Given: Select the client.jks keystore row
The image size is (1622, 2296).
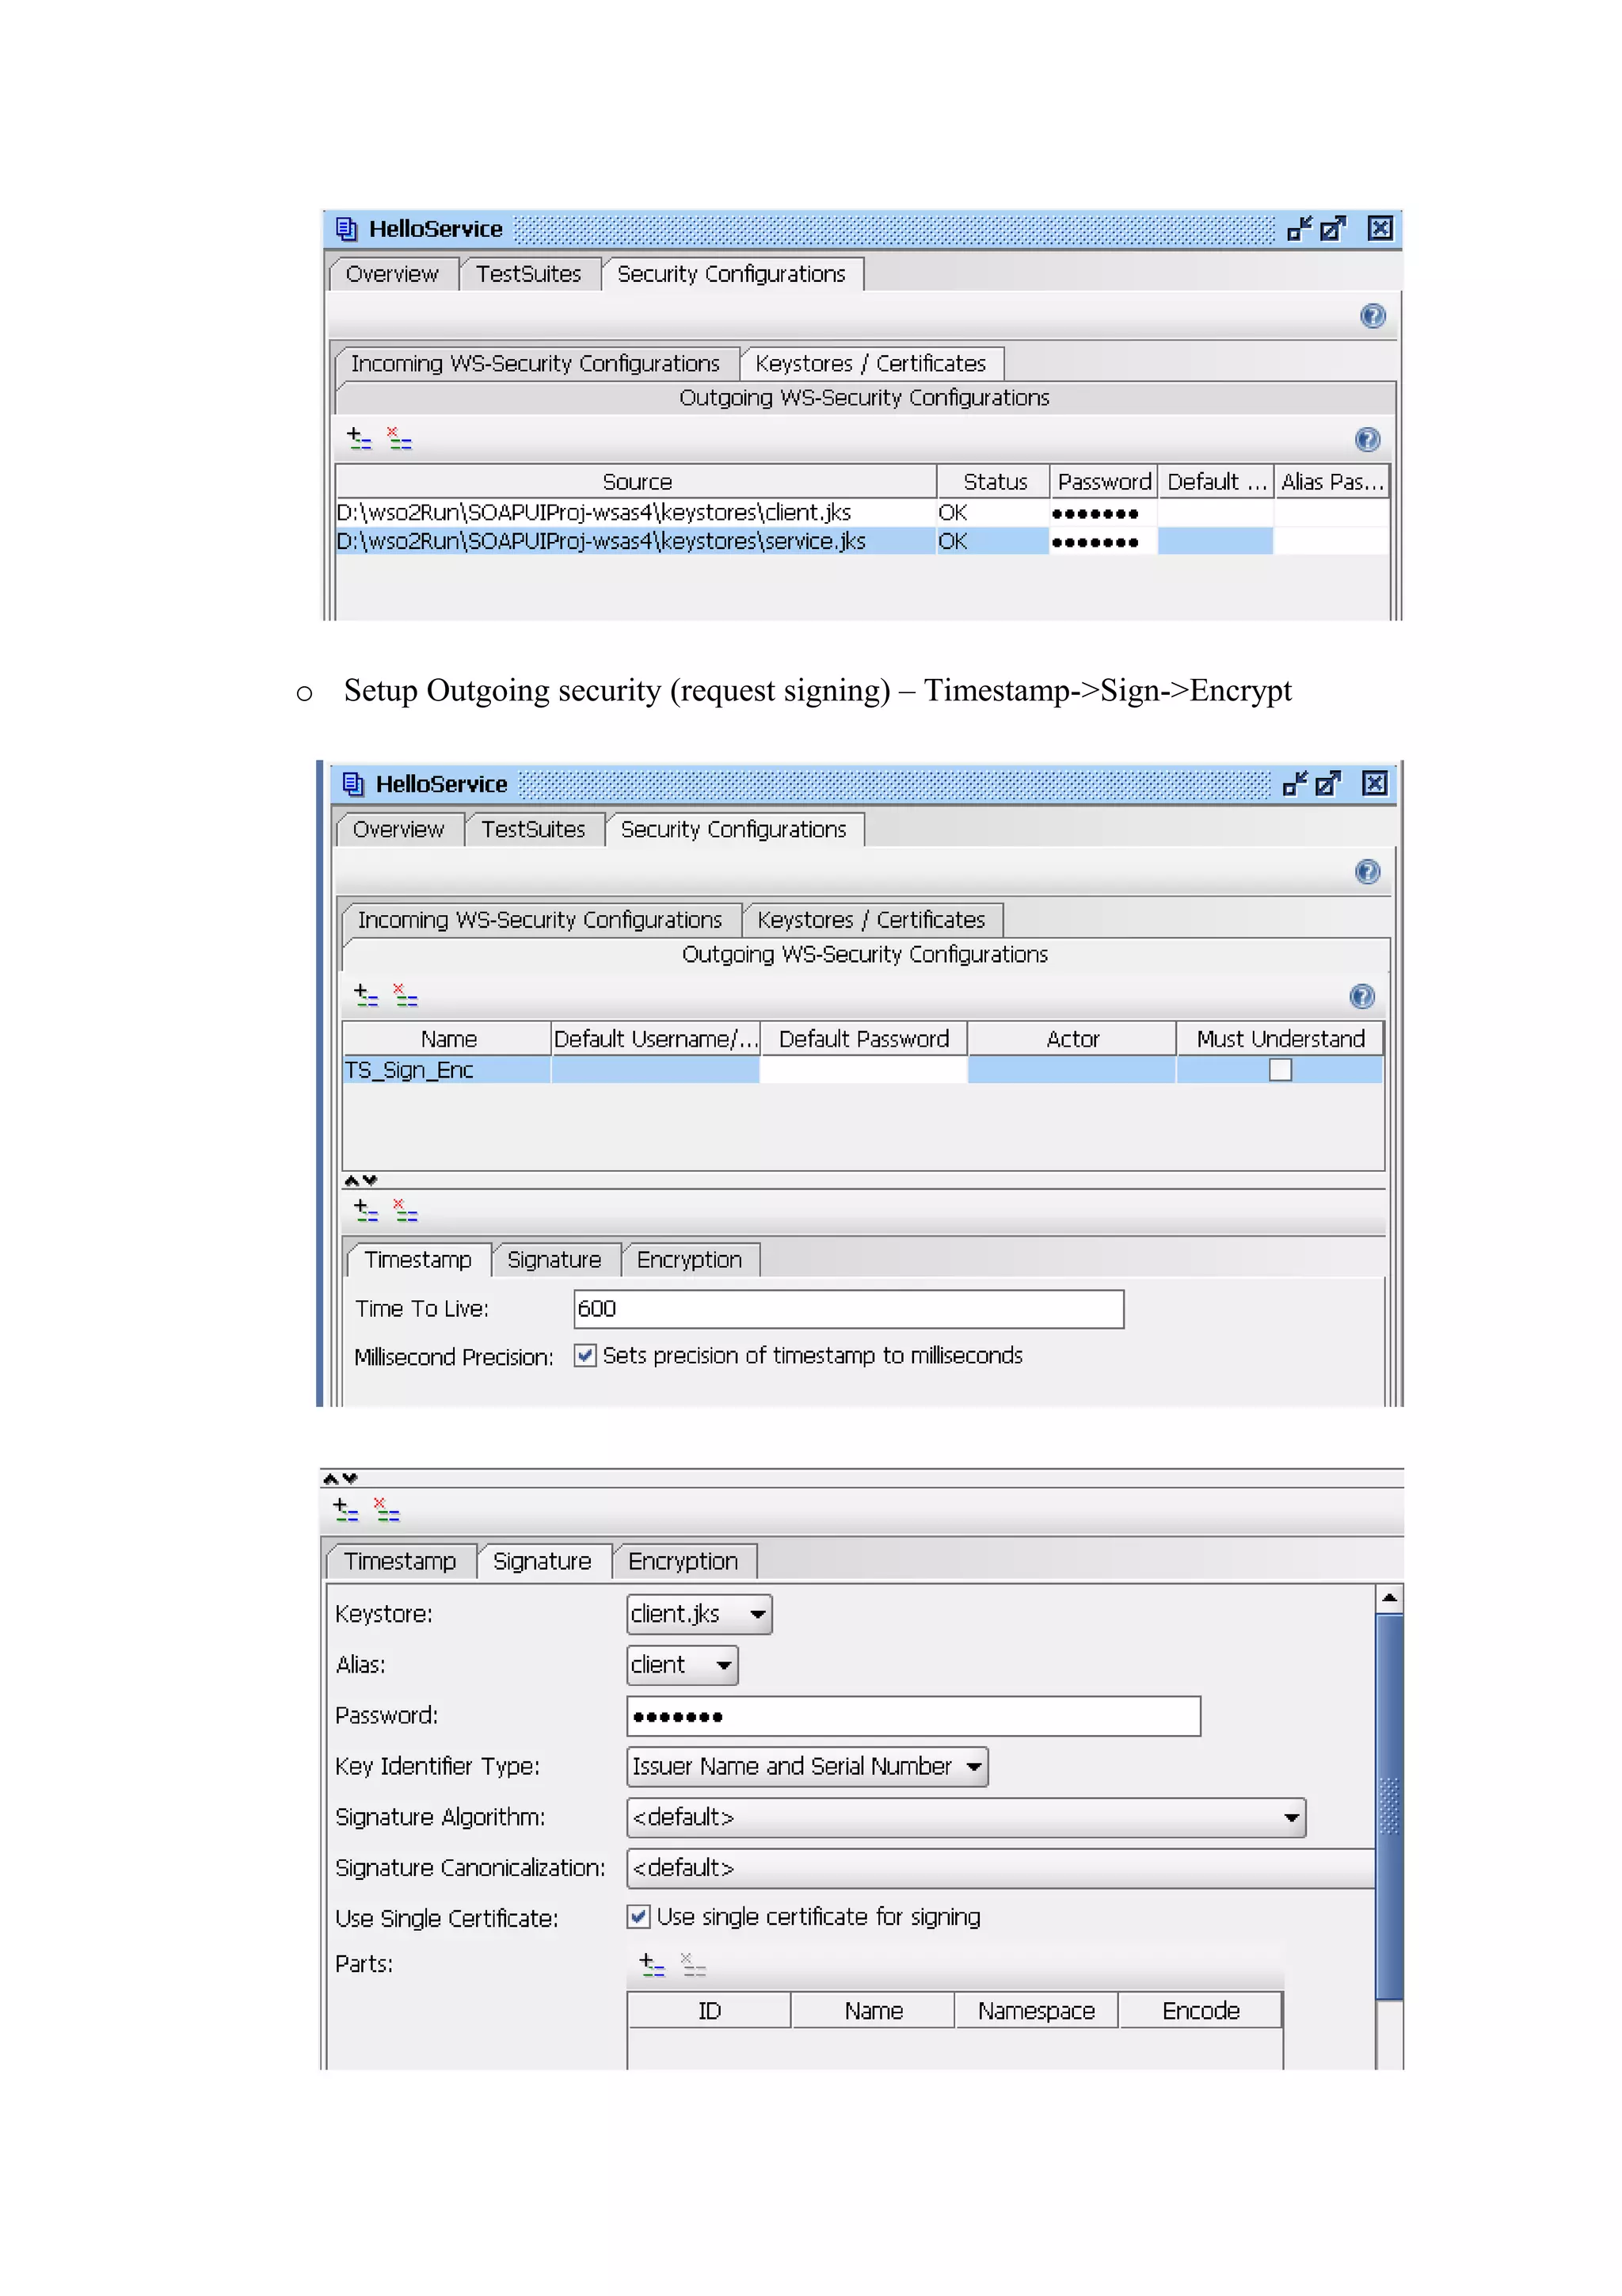Looking at the screenshot, I should tap(862, 513).
